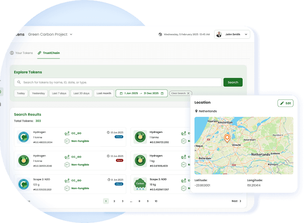Click the globe icon beside the date
This screenshot has height=223, width=306.
click(160, 34)
